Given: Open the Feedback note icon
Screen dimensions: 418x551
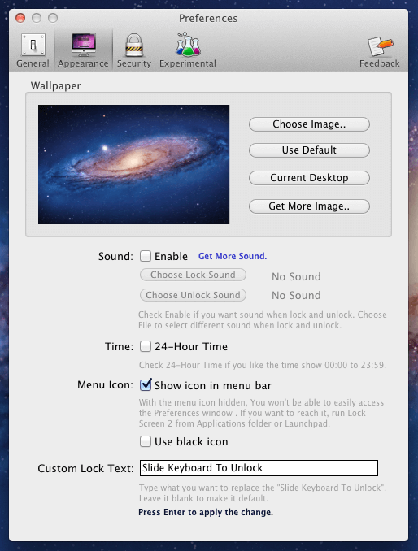Looking at the screenshot, I should click(380, 46).
